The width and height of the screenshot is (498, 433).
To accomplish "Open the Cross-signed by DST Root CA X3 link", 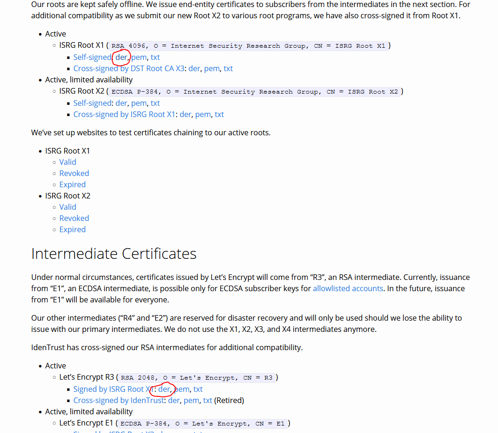I will (x=129, y=68).
